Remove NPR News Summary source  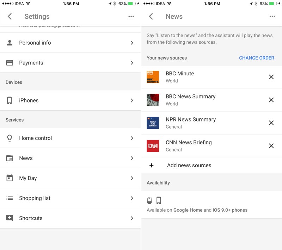[271, 123]
